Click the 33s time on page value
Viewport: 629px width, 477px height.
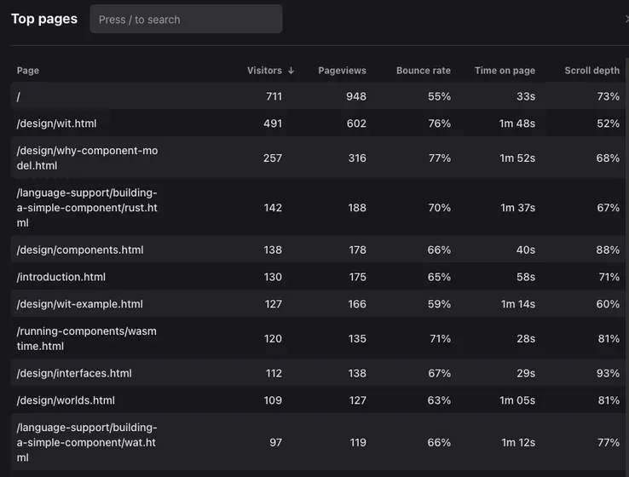526,96
